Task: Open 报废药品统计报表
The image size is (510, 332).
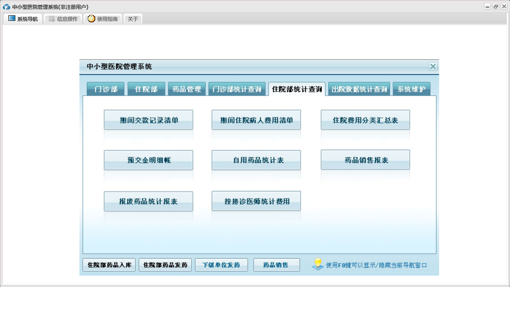Action: pos(149,201)
